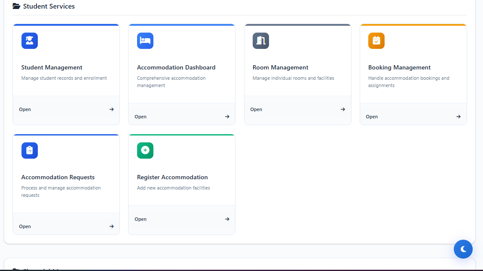Click the Student Services folder icon

pos(16,6)
